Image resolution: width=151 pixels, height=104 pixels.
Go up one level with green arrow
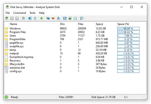(42, 18)
